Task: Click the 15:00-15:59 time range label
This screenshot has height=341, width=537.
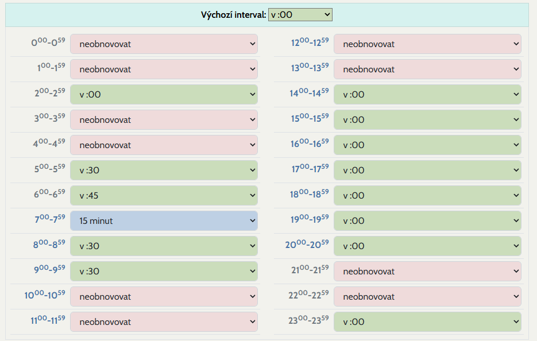Action: point(310,118)
